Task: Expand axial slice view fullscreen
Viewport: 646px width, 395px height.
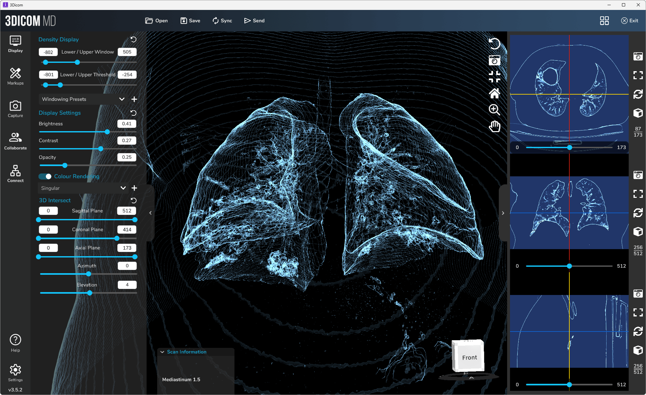Action: pos(638,75)
